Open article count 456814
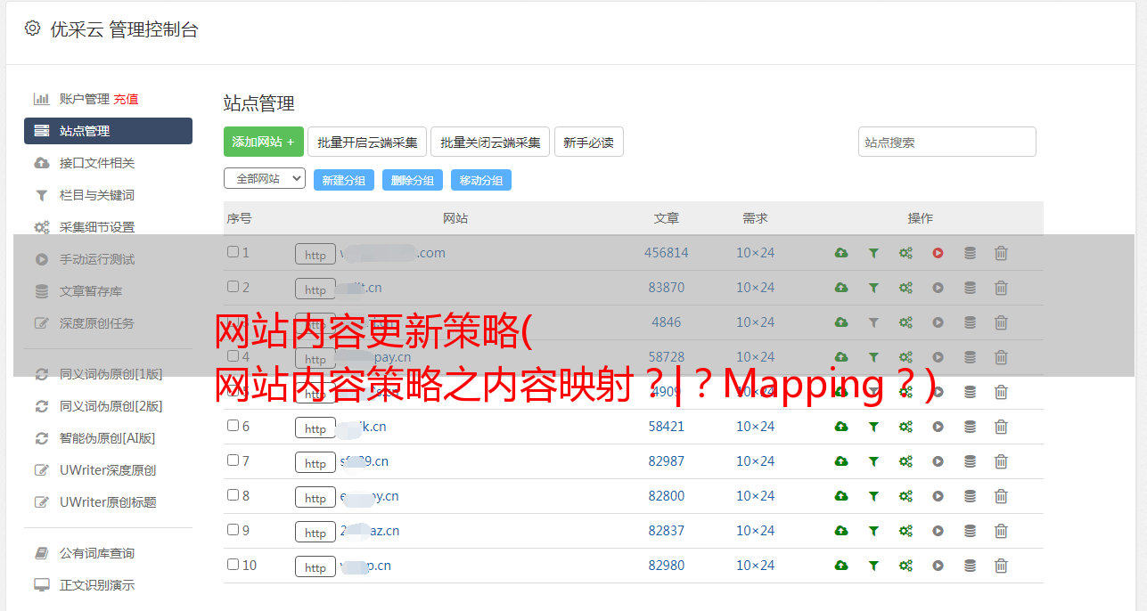Image resolution: width=1147 pixels, height=611 pixels. click(x=667, y=253)
